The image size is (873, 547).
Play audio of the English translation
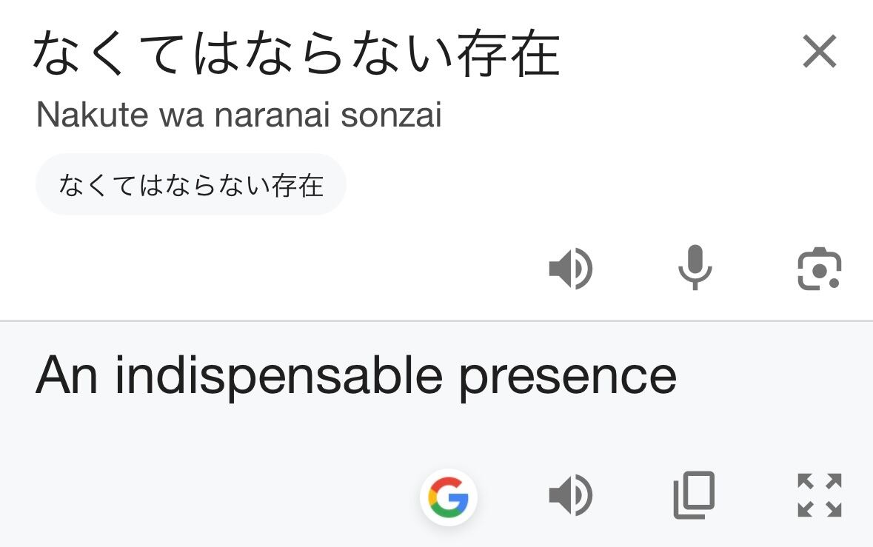pos(570,495)
